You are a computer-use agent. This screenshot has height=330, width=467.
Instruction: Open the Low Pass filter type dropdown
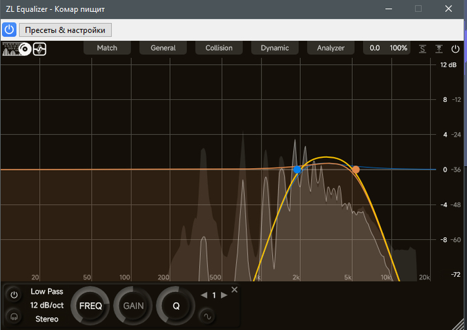pos(46,291)
